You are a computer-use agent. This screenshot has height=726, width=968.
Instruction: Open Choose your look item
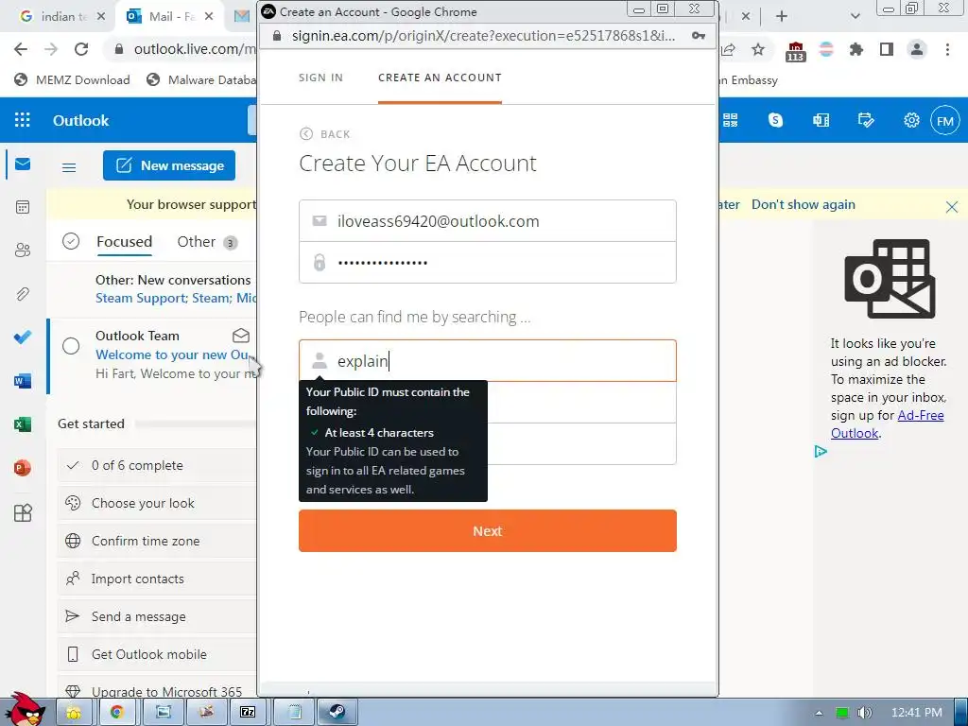tap(158, 503)
